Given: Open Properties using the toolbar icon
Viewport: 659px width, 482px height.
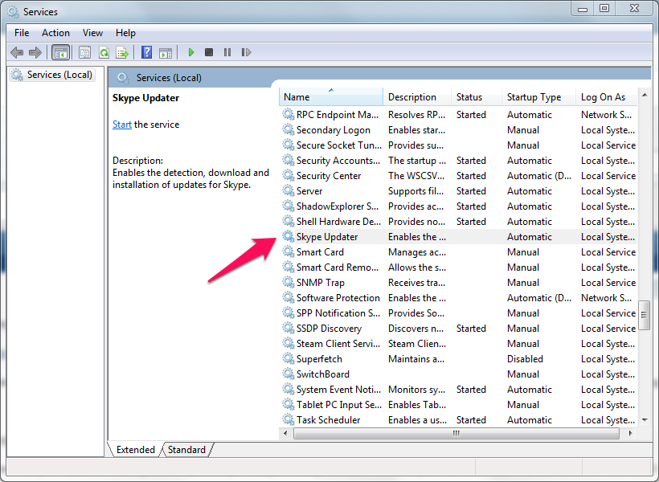Looking at the screenshot, I should tap(84, 52).
